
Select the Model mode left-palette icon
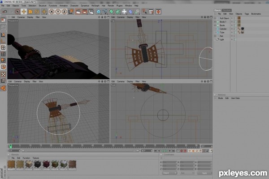pyautogui.click(x=3, y=35)
